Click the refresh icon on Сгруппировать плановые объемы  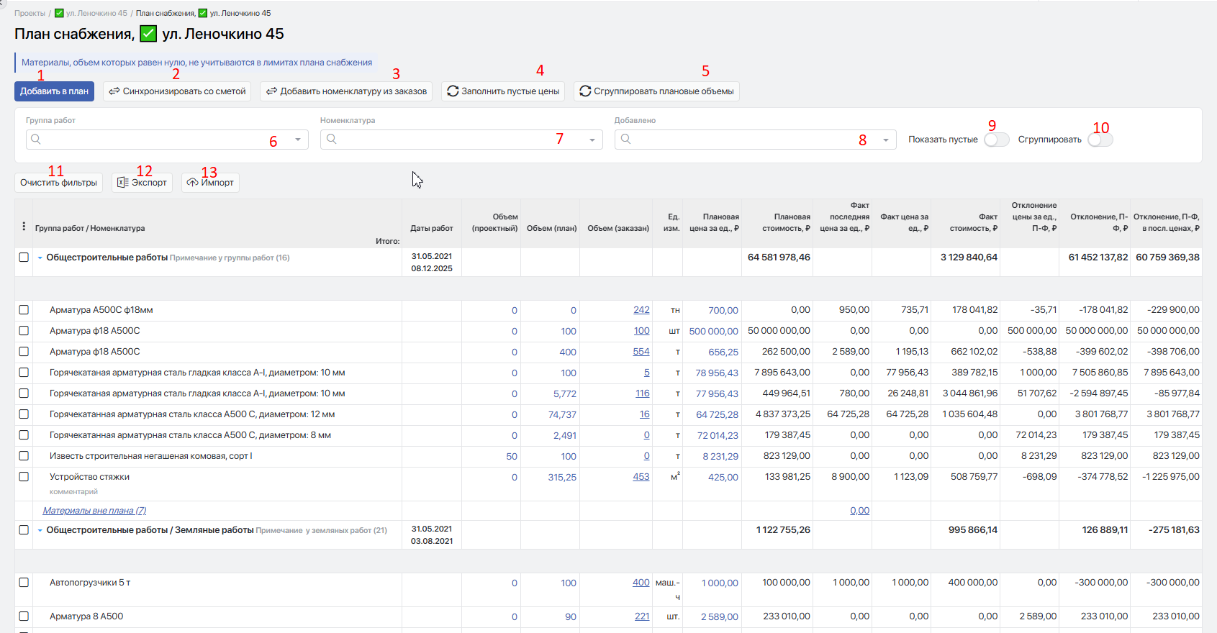(x=585, y=91)
